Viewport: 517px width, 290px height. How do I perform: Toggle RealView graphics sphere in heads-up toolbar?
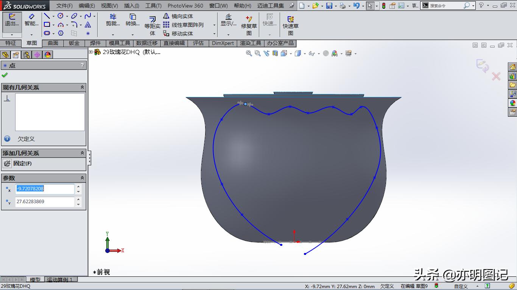(x=326, y=53)
